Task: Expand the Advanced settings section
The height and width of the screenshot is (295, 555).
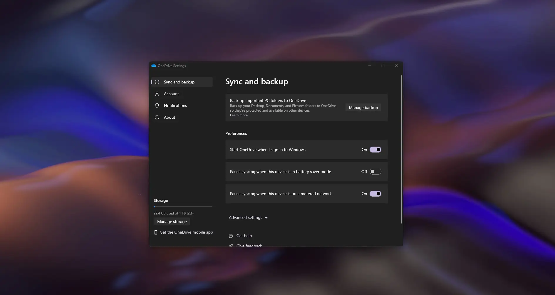Action: click(248, 217)
